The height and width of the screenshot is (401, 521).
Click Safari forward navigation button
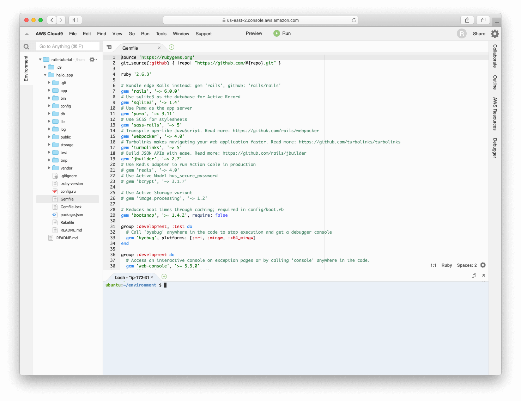pyautogui.click(x=61, y=20)
